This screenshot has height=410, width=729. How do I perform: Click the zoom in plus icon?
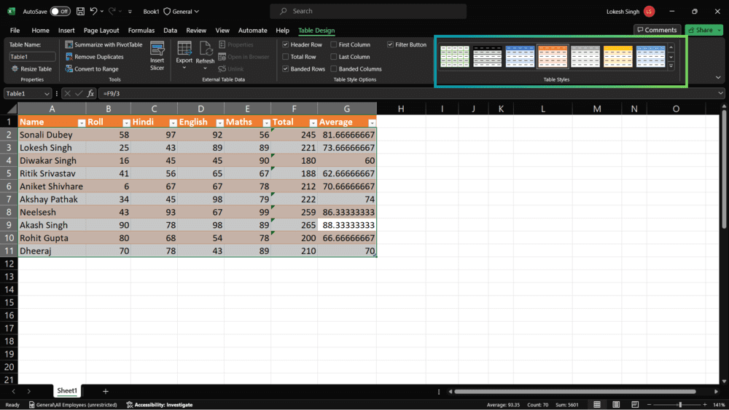tap(705, 404)
